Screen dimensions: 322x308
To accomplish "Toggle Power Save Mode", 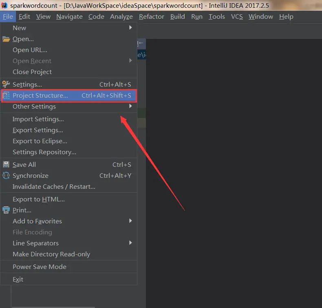I will tap(68, 266).
